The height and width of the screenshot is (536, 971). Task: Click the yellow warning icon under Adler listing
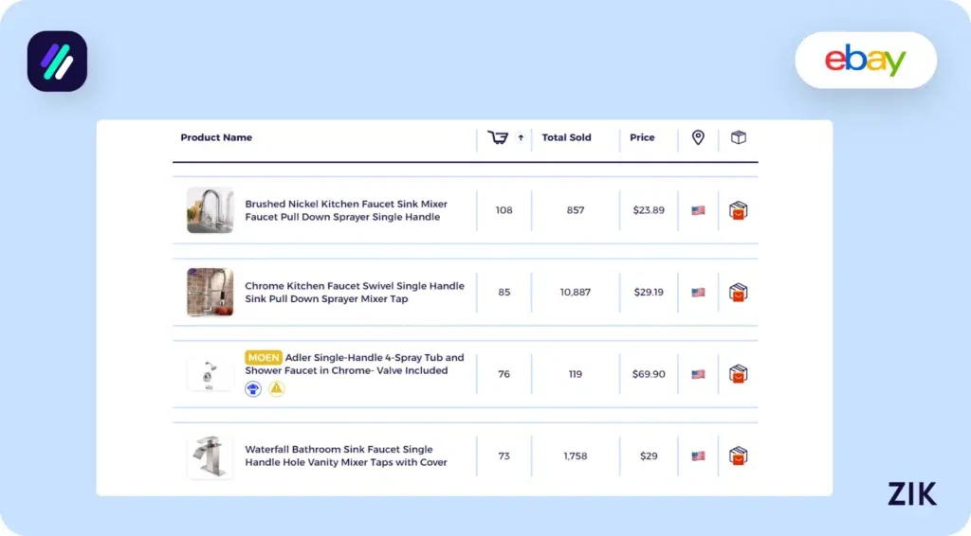tap(276, 388)
